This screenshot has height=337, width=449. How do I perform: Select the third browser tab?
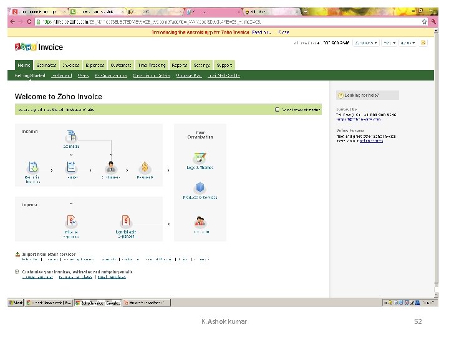tap(155, 12)
